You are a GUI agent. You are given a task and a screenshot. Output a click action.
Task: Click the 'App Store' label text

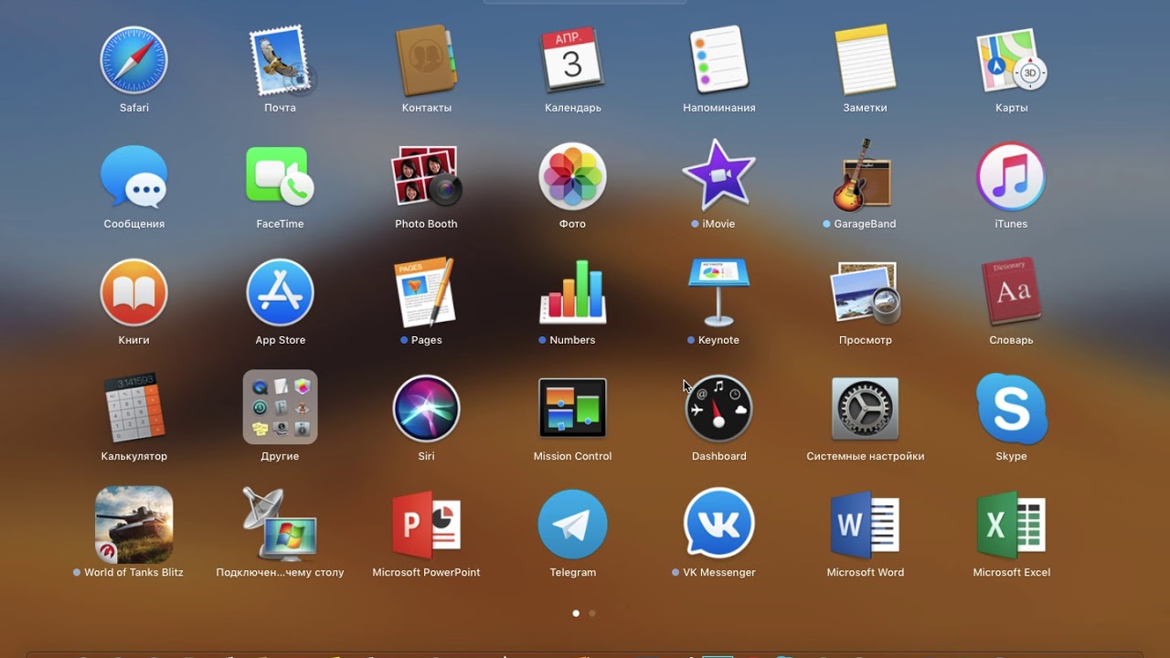coord(281,340)
